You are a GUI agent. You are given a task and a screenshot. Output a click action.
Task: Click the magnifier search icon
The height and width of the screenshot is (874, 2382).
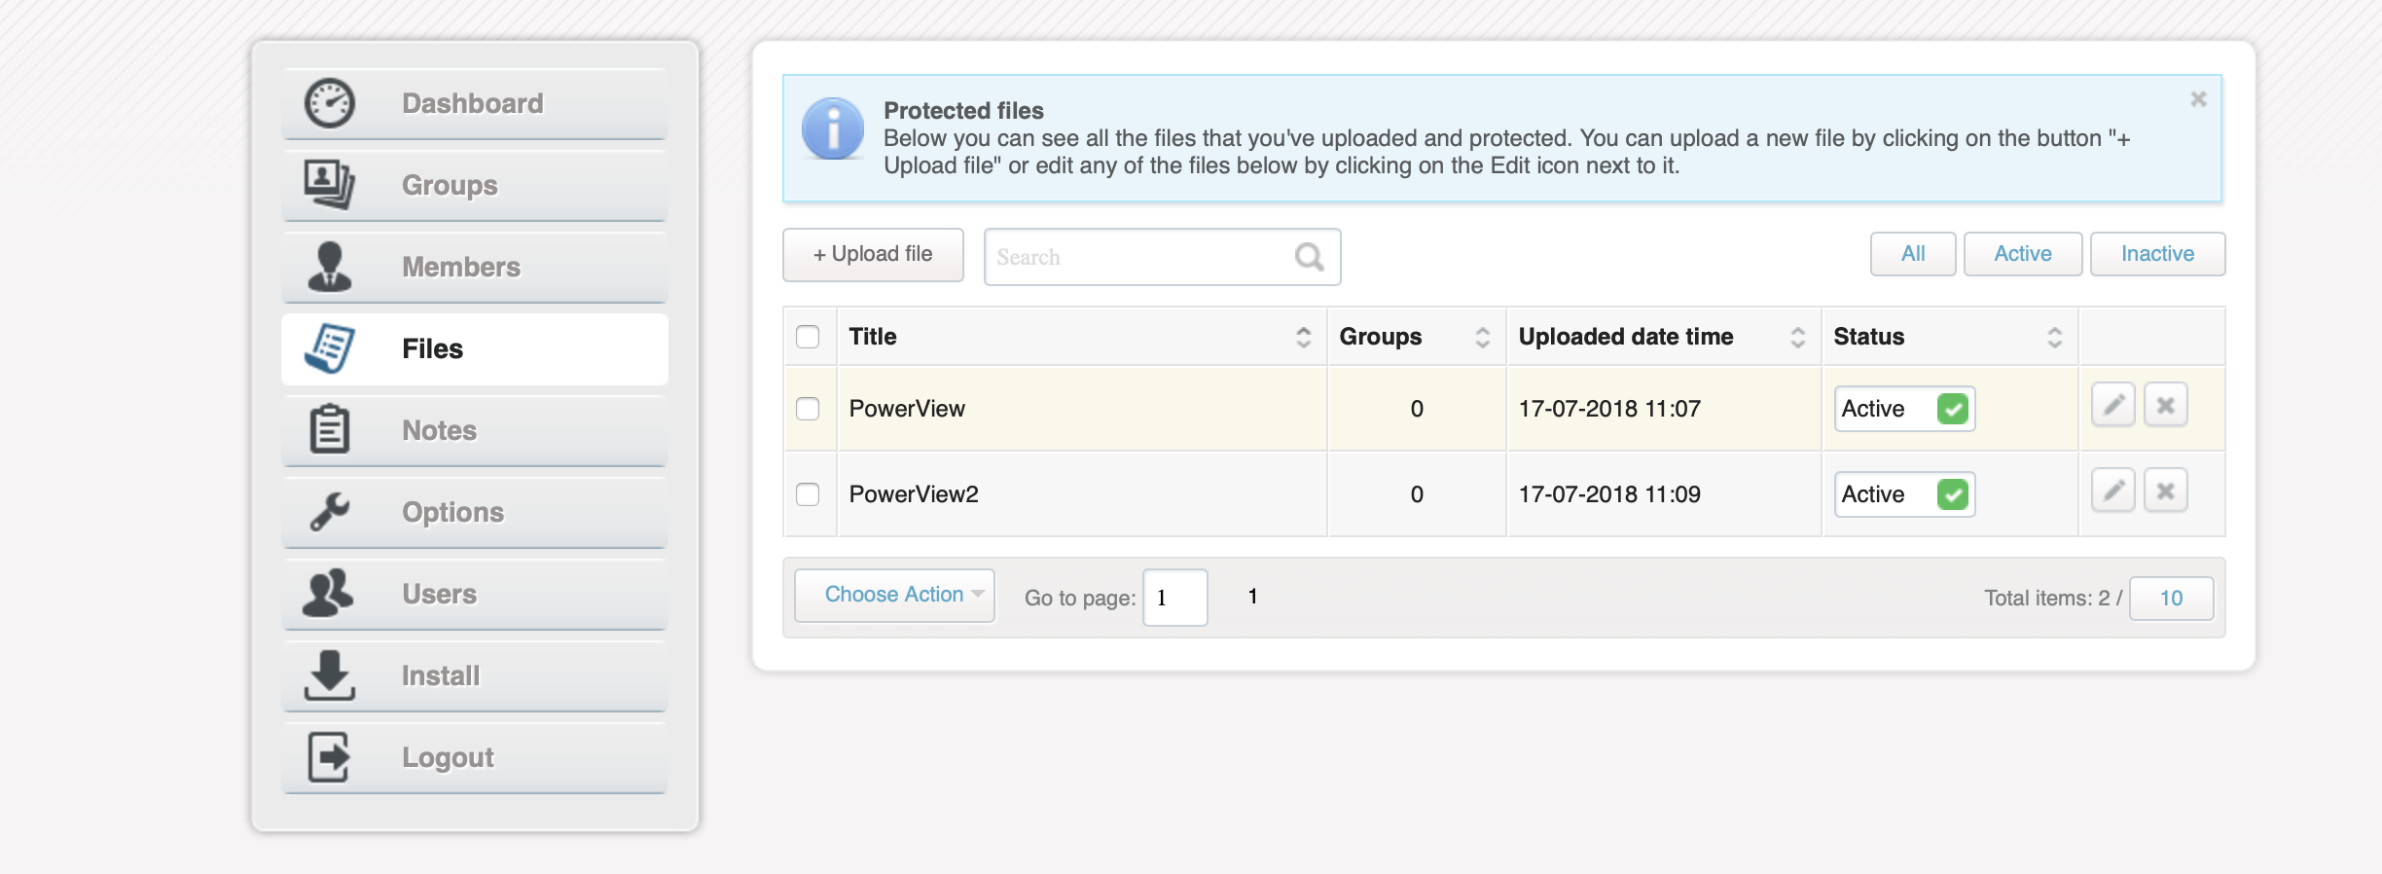[1309, 257]
